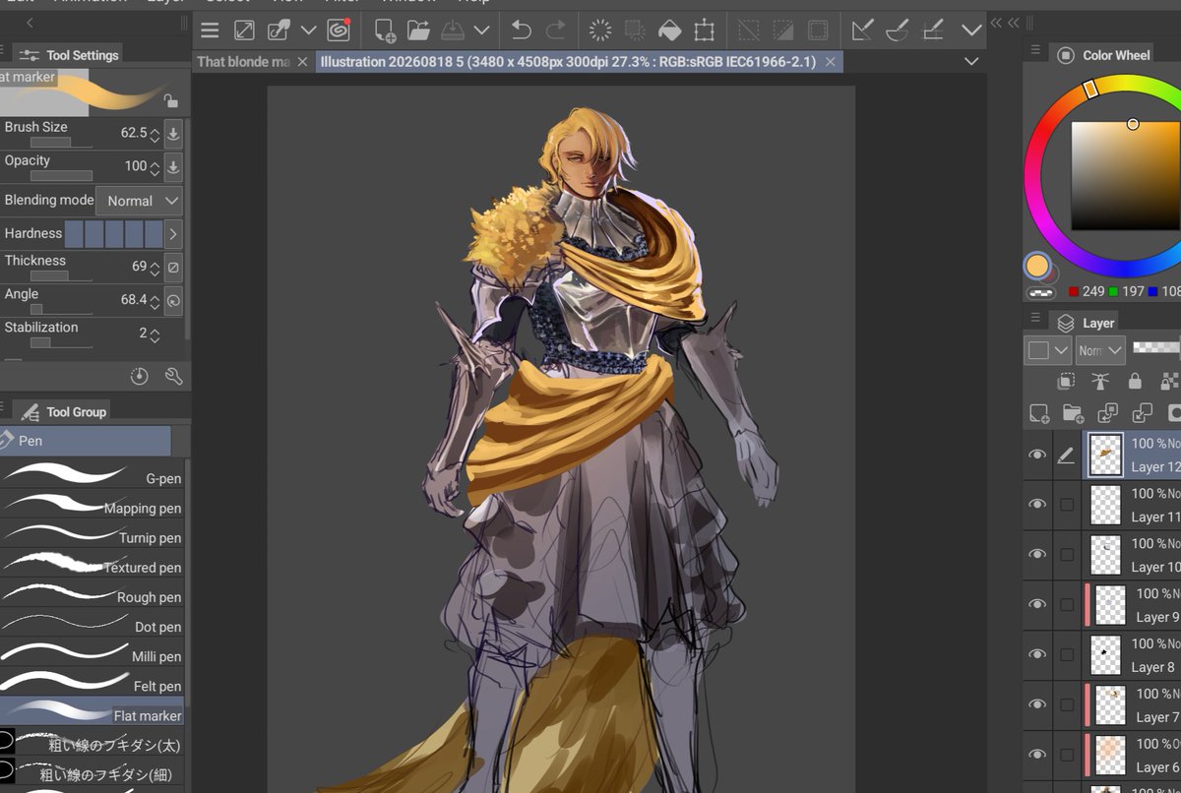Viewport: 1181px width, 793px height.
Task: Hide Layer 11 with eye icon
Action: [x=1037, y=504]
